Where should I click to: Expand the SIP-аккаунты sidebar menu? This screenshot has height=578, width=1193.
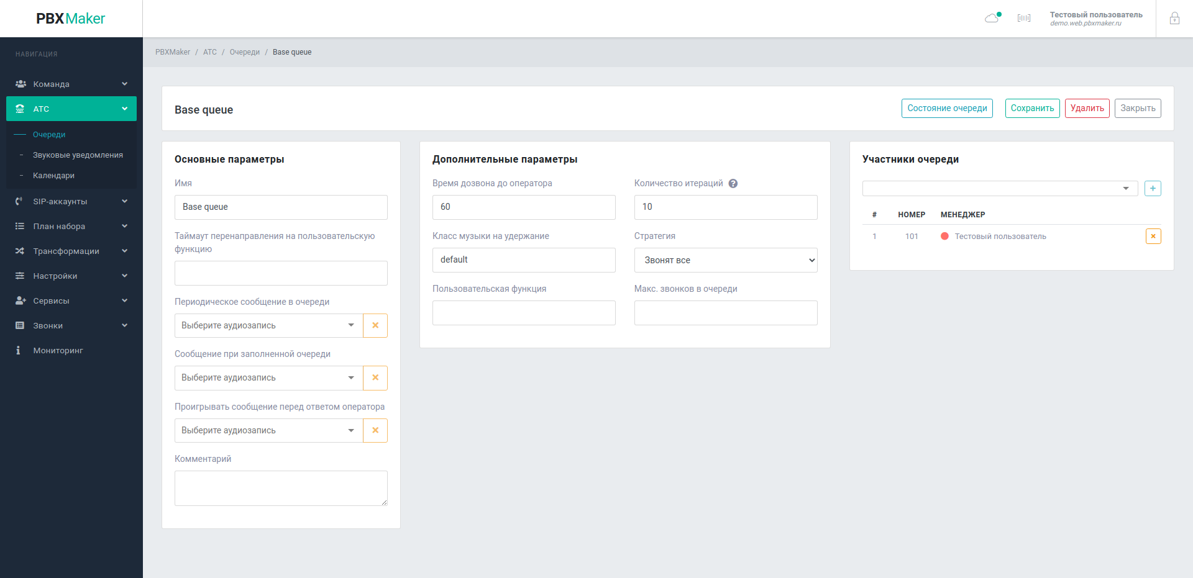[x=71, y=202]
